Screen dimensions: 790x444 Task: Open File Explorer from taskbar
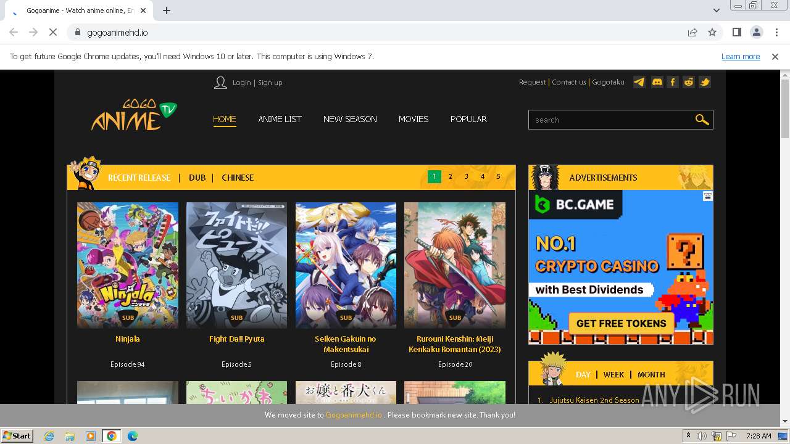pos(70,436)
